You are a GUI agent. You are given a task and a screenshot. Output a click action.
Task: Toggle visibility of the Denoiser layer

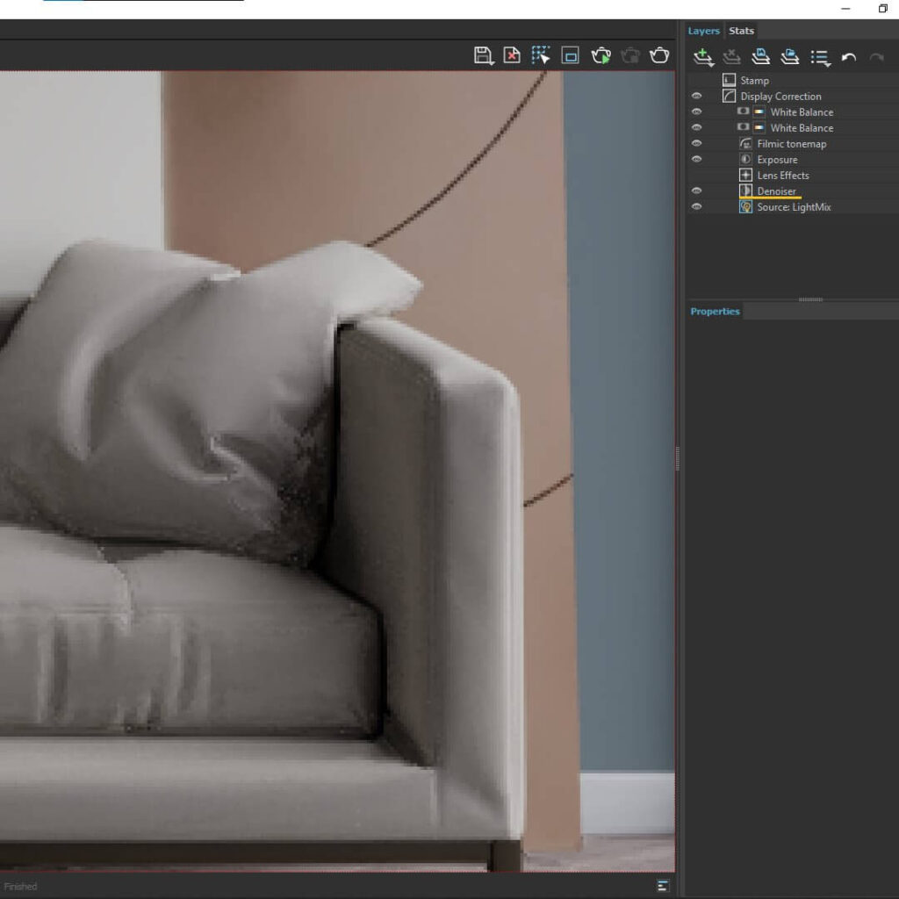click(696, 191)
